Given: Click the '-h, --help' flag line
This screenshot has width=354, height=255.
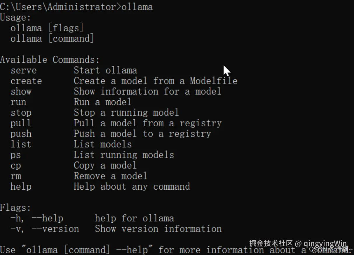Looking at the screenshot, I should tap(37, 218).
